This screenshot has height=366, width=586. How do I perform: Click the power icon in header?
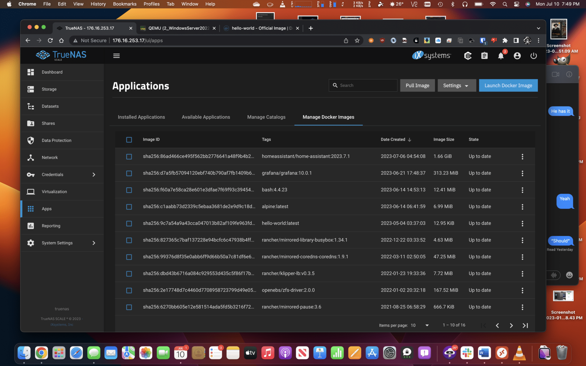coord(534,56)
